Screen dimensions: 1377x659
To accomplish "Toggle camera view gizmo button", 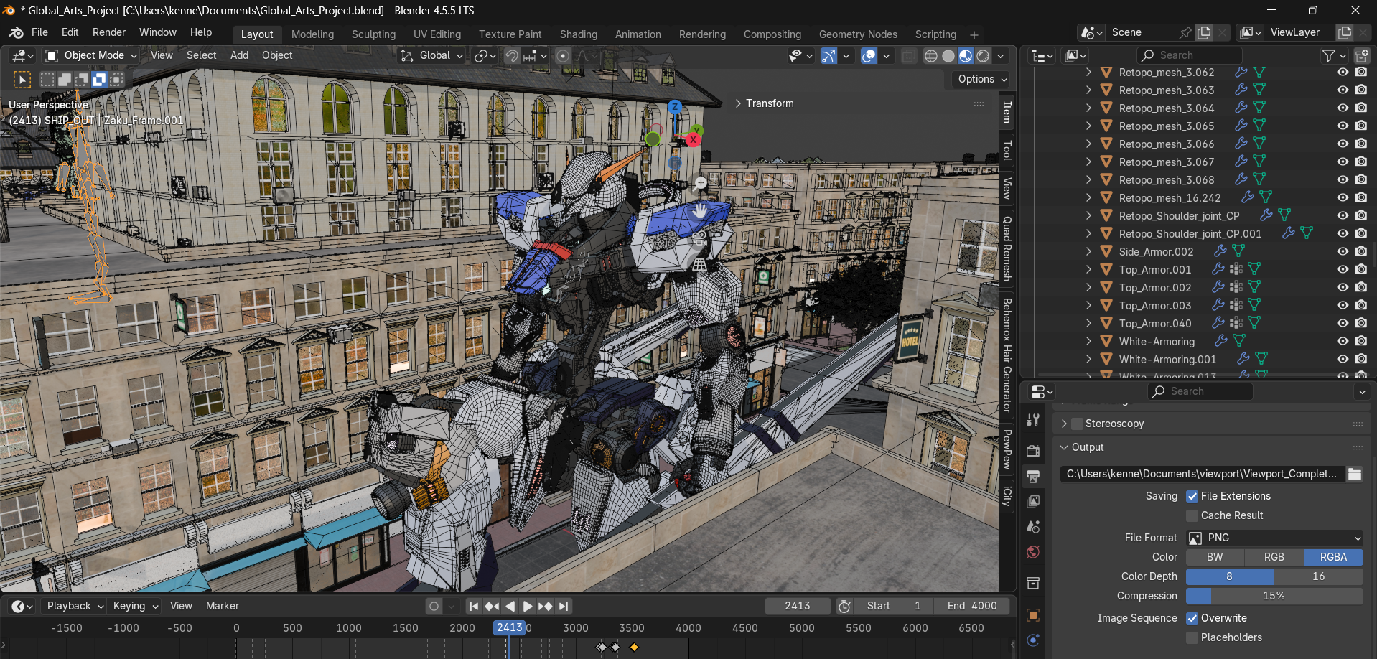I will click(700, 238).
